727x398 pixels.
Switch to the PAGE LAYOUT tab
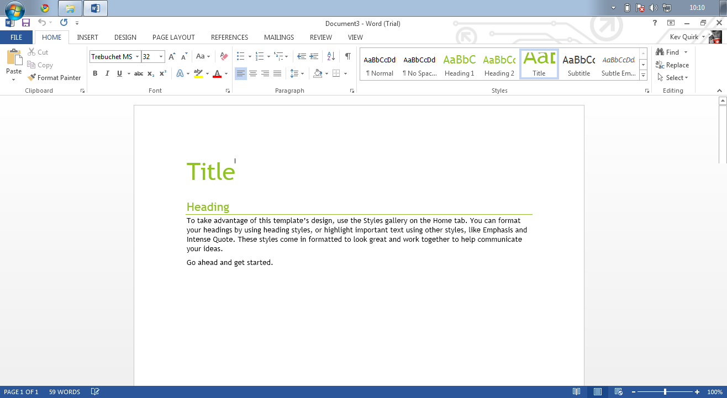click(173, 38)
